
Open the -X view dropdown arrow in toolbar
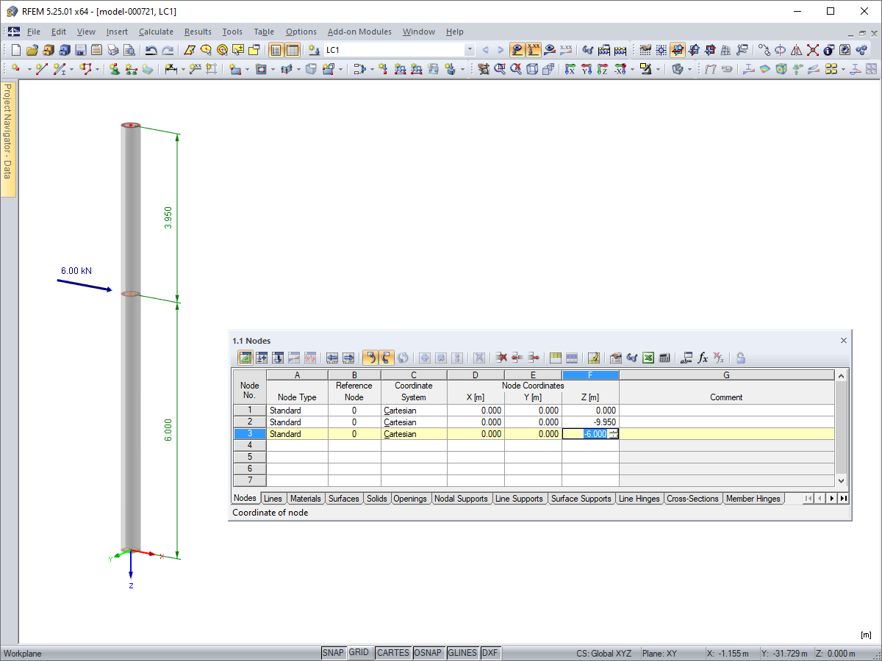(632, 69)
